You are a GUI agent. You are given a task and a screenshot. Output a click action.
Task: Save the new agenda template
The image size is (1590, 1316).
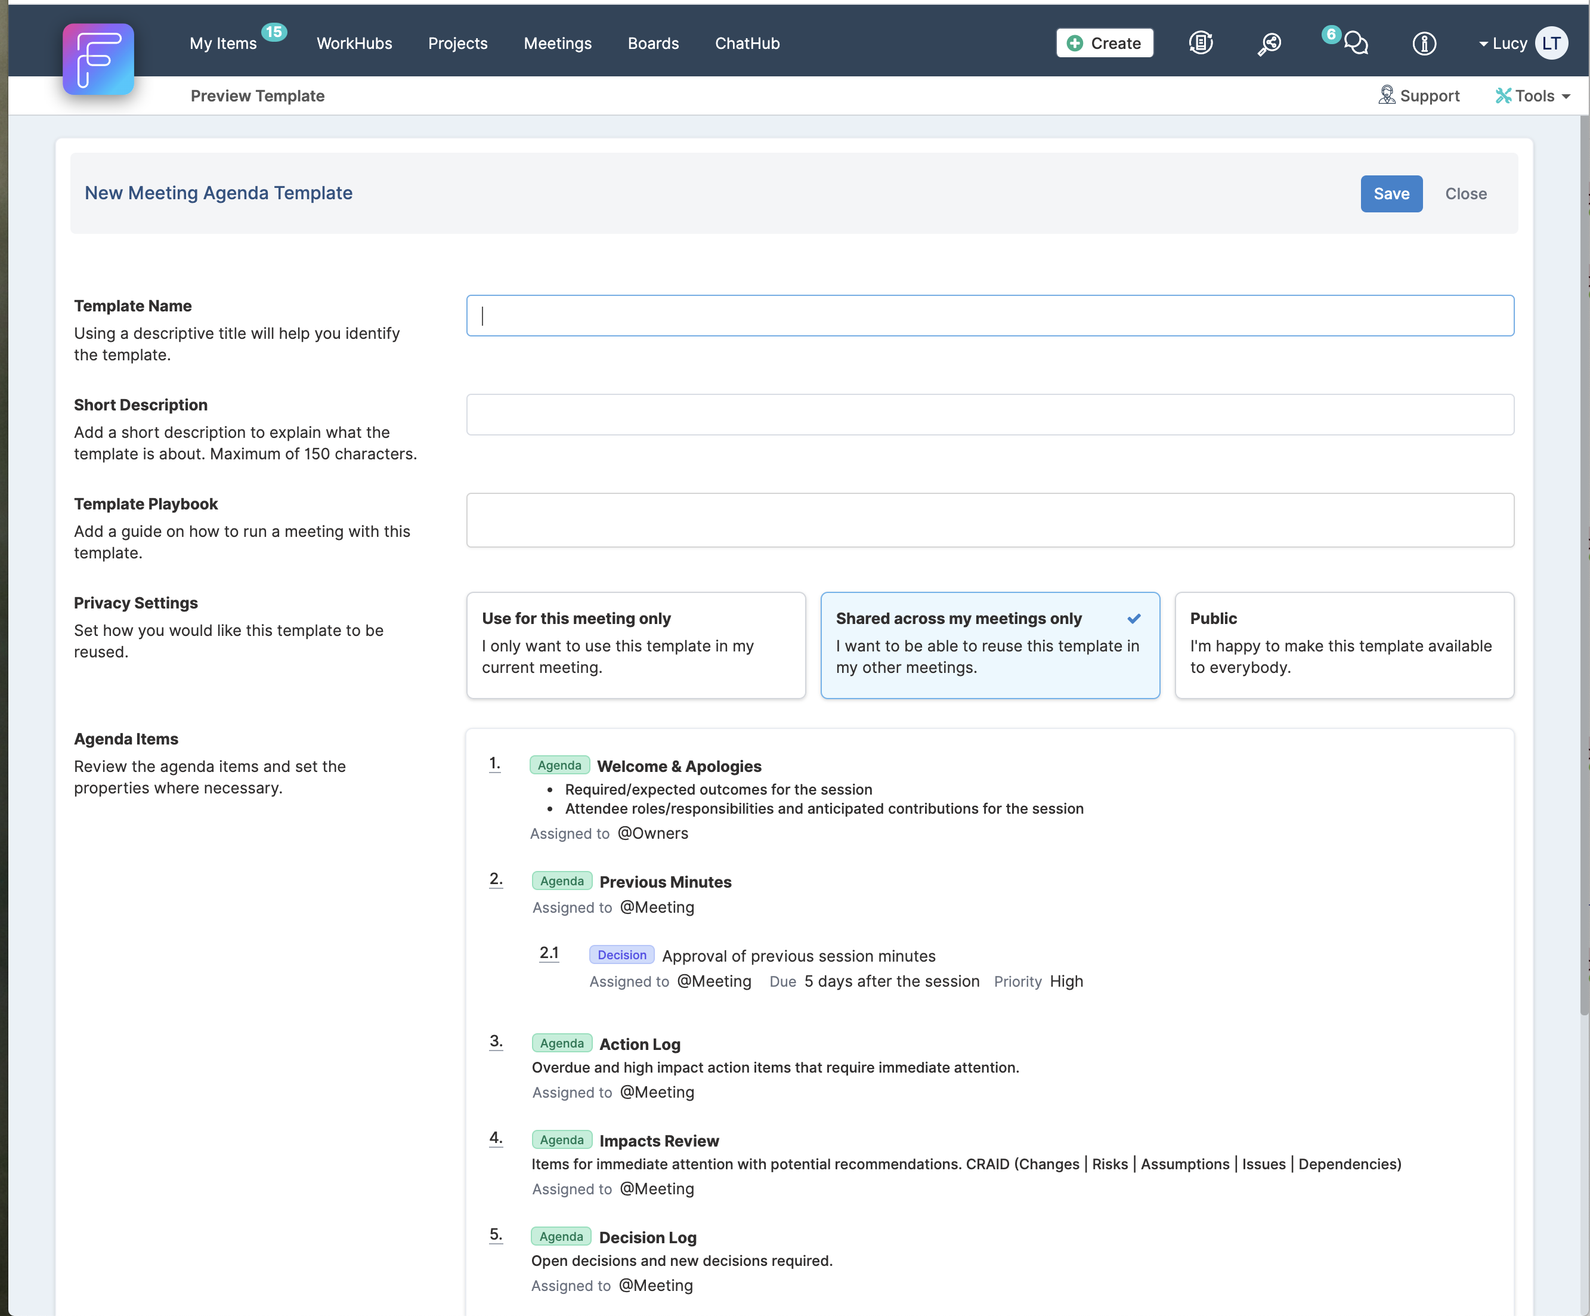tap(1391, 194)
